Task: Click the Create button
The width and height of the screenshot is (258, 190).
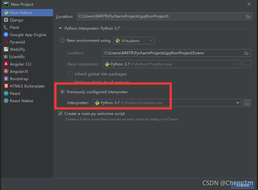Action: [243, 185]
